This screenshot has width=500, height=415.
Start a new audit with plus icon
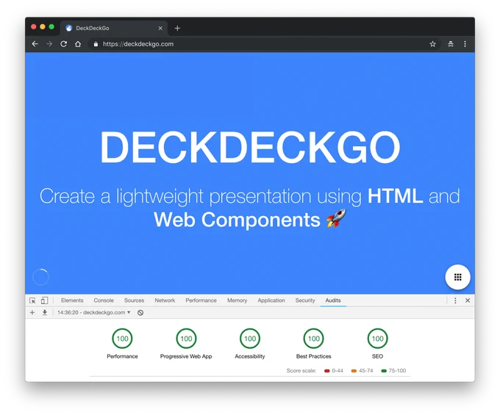click(x=32, y=312)
